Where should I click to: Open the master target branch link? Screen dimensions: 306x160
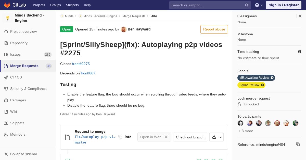(81, 142)
